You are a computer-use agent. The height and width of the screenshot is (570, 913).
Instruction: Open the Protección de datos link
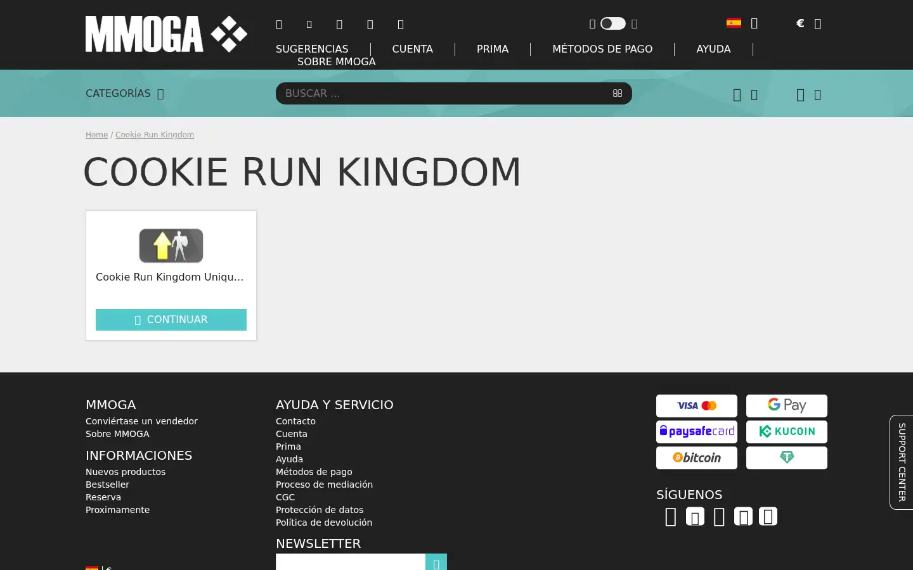(x=320, y=510)
